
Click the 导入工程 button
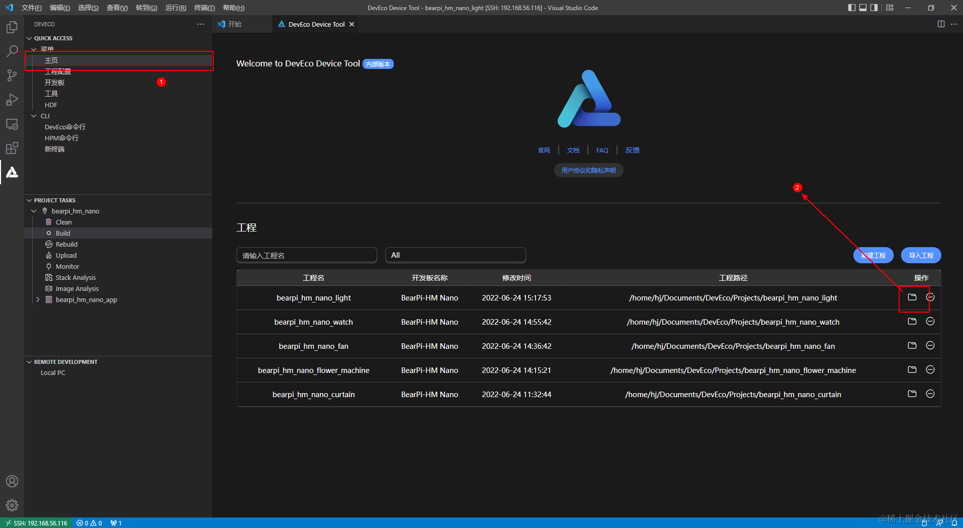tap(921, 255)
